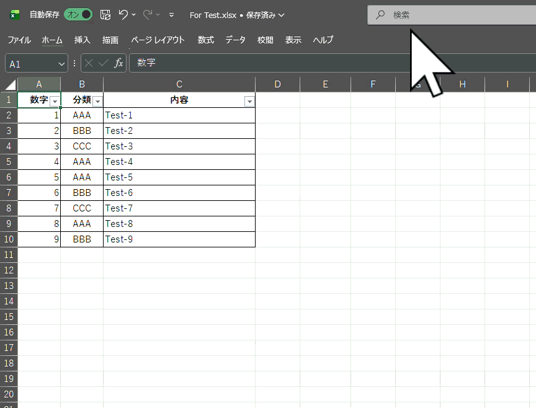
Task: Select the CCC cell in row 4
Action: [x=82, y=146]
